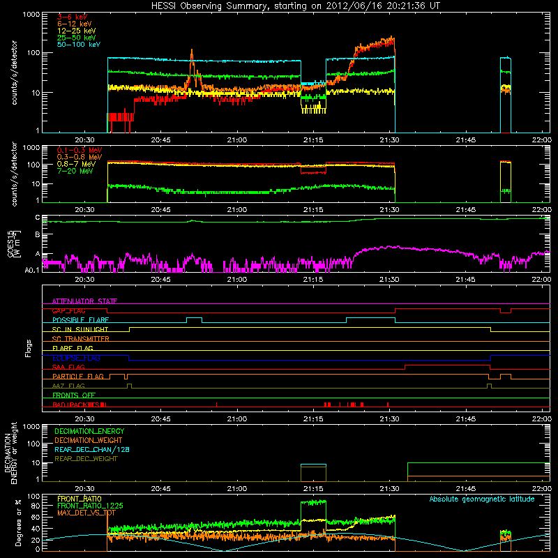Select the SC_IN_SUNLIGHT flag label

pyautogui.click(x=80, y=329)
